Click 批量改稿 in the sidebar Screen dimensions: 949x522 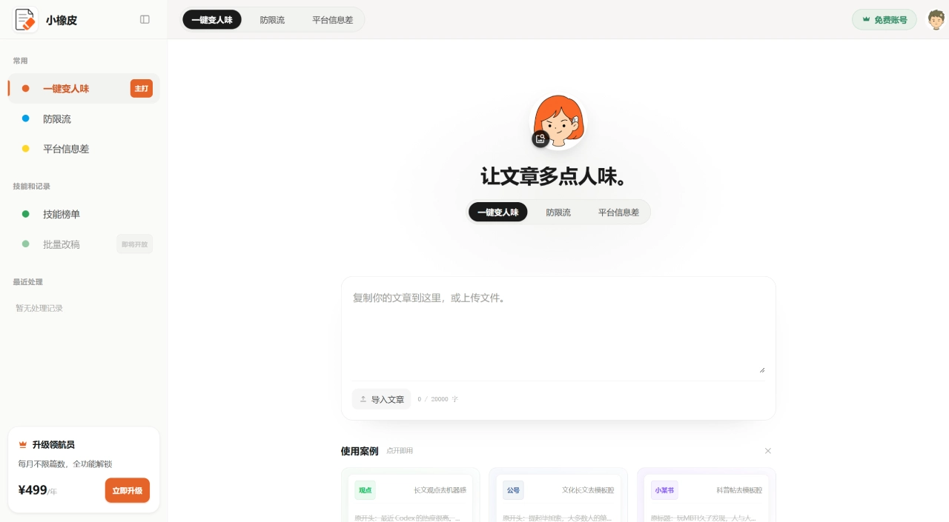[x=83, y=244]
